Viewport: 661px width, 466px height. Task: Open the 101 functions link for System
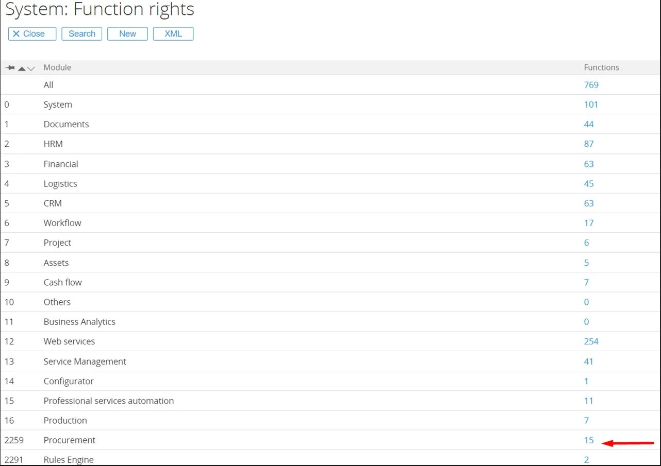(591, 105)
